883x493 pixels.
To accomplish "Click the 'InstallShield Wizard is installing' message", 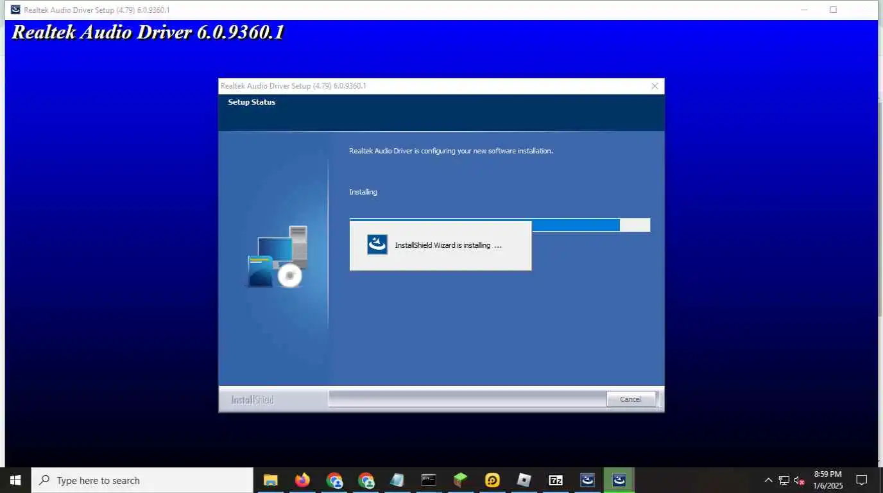I will pos(449,245).
